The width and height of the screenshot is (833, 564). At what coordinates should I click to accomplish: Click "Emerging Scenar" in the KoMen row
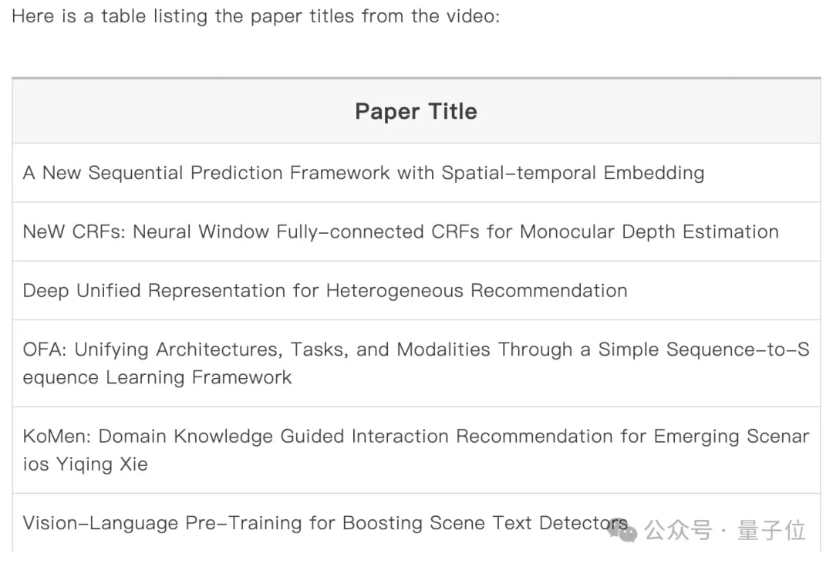pyautogui.click(x=731, y=437)
